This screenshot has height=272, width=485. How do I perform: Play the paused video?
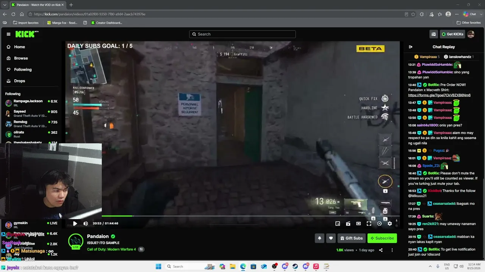tap(75, 223)
